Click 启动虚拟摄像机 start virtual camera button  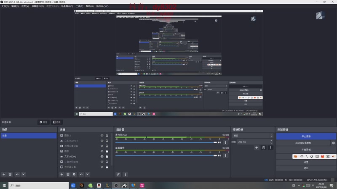tap(303, 143)
